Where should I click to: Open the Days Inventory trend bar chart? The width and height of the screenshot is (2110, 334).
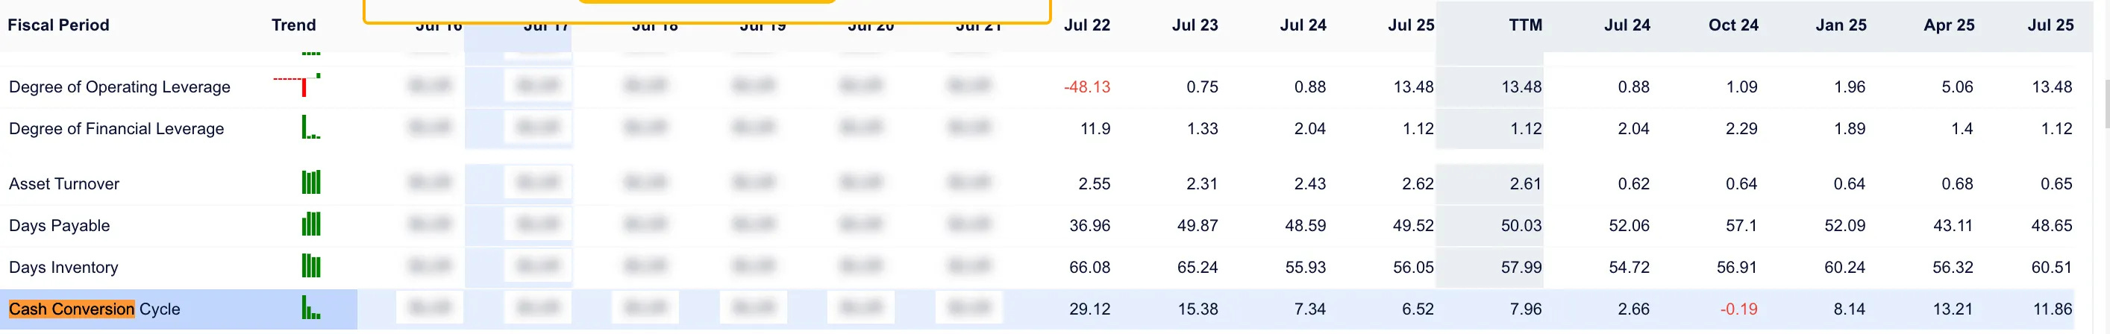click(x=311, y=265)
